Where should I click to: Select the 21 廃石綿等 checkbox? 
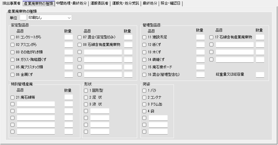tap(12, 97)
